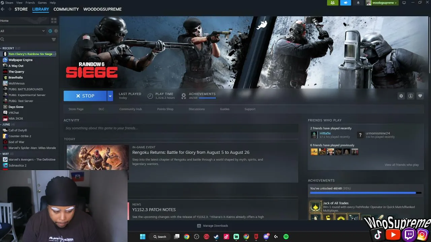
Task: Click the question-mark avatar for urmomismine24
Action: coord(360,135)
